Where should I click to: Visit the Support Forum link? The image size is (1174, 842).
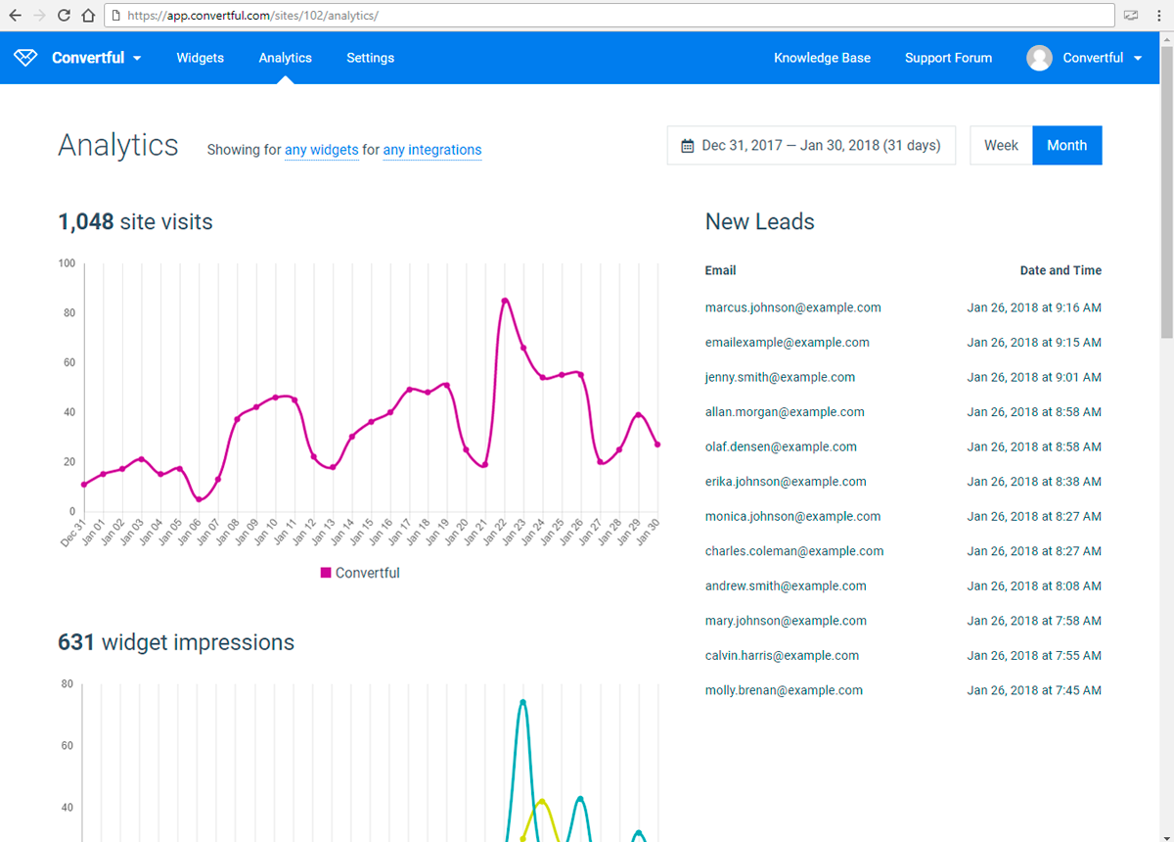pos(948,58)
